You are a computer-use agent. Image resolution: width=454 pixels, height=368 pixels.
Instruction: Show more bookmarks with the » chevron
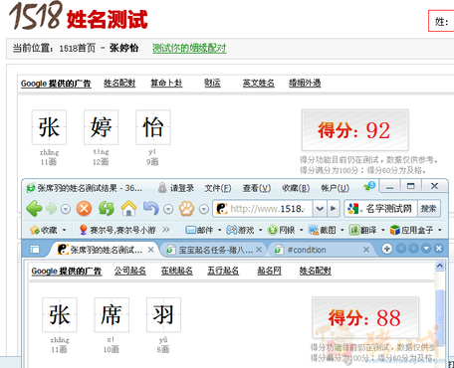166,230
